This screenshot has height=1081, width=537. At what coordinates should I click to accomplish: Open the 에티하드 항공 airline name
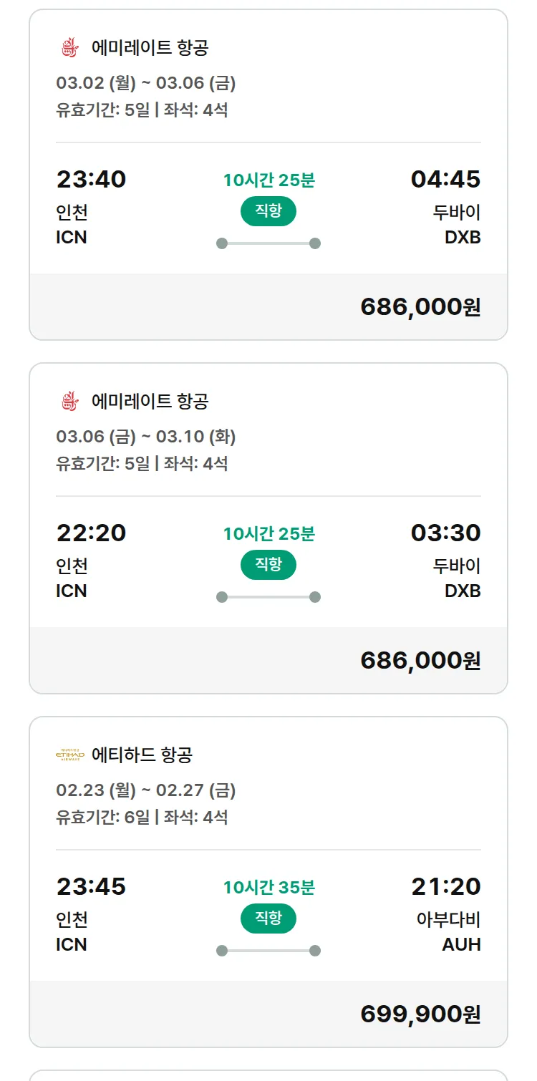pyautogui.click(x=142, y=755)
